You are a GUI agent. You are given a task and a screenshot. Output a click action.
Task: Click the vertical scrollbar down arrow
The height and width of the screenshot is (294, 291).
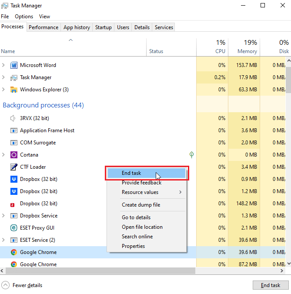(x=288, y=263)
